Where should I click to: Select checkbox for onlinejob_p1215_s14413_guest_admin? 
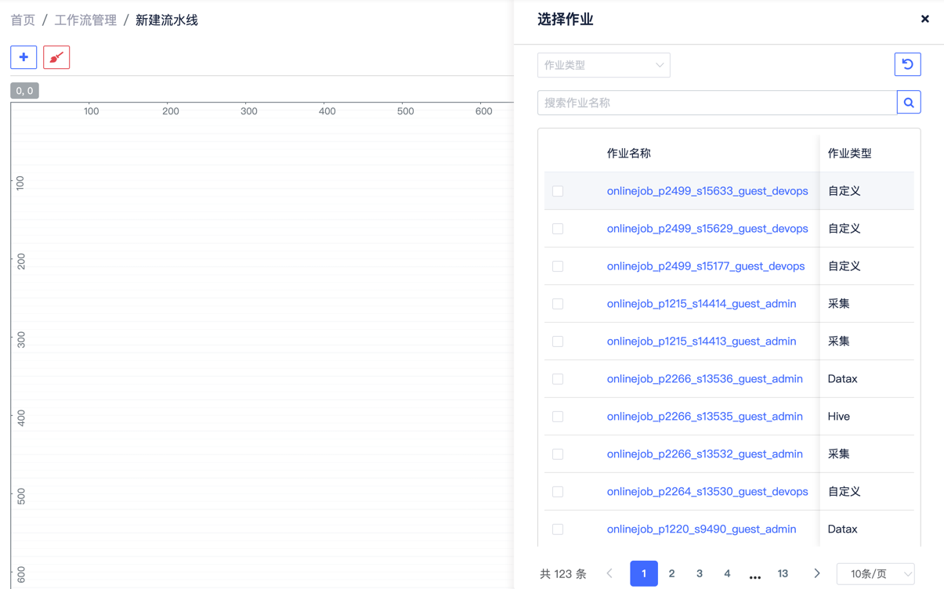558,341
